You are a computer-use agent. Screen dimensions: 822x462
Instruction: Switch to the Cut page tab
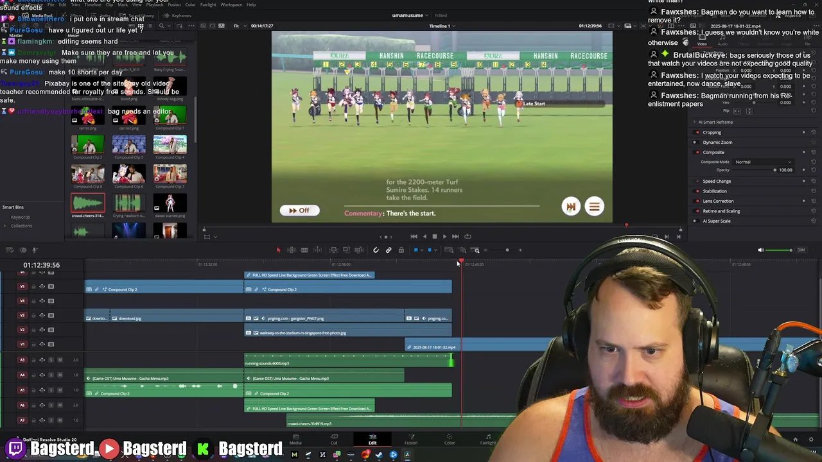(x=334, y=440)
